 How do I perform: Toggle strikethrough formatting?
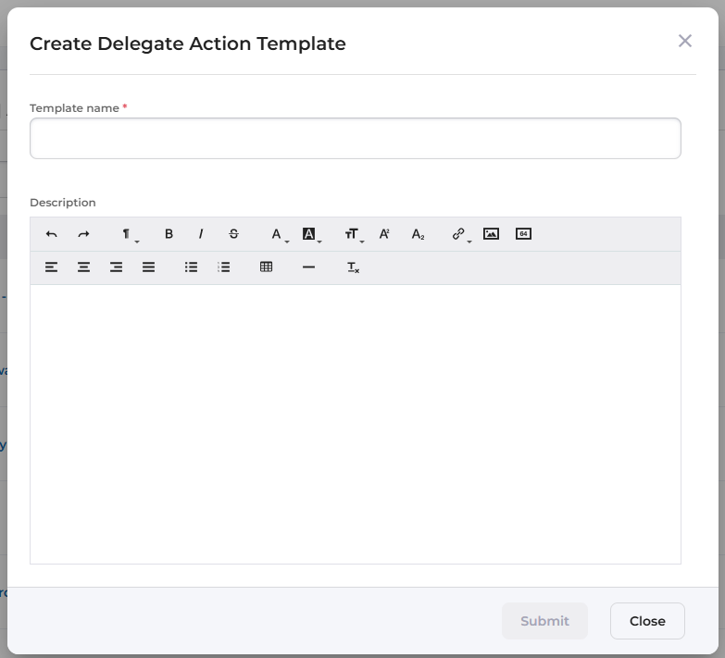click(x=233, y=234)
